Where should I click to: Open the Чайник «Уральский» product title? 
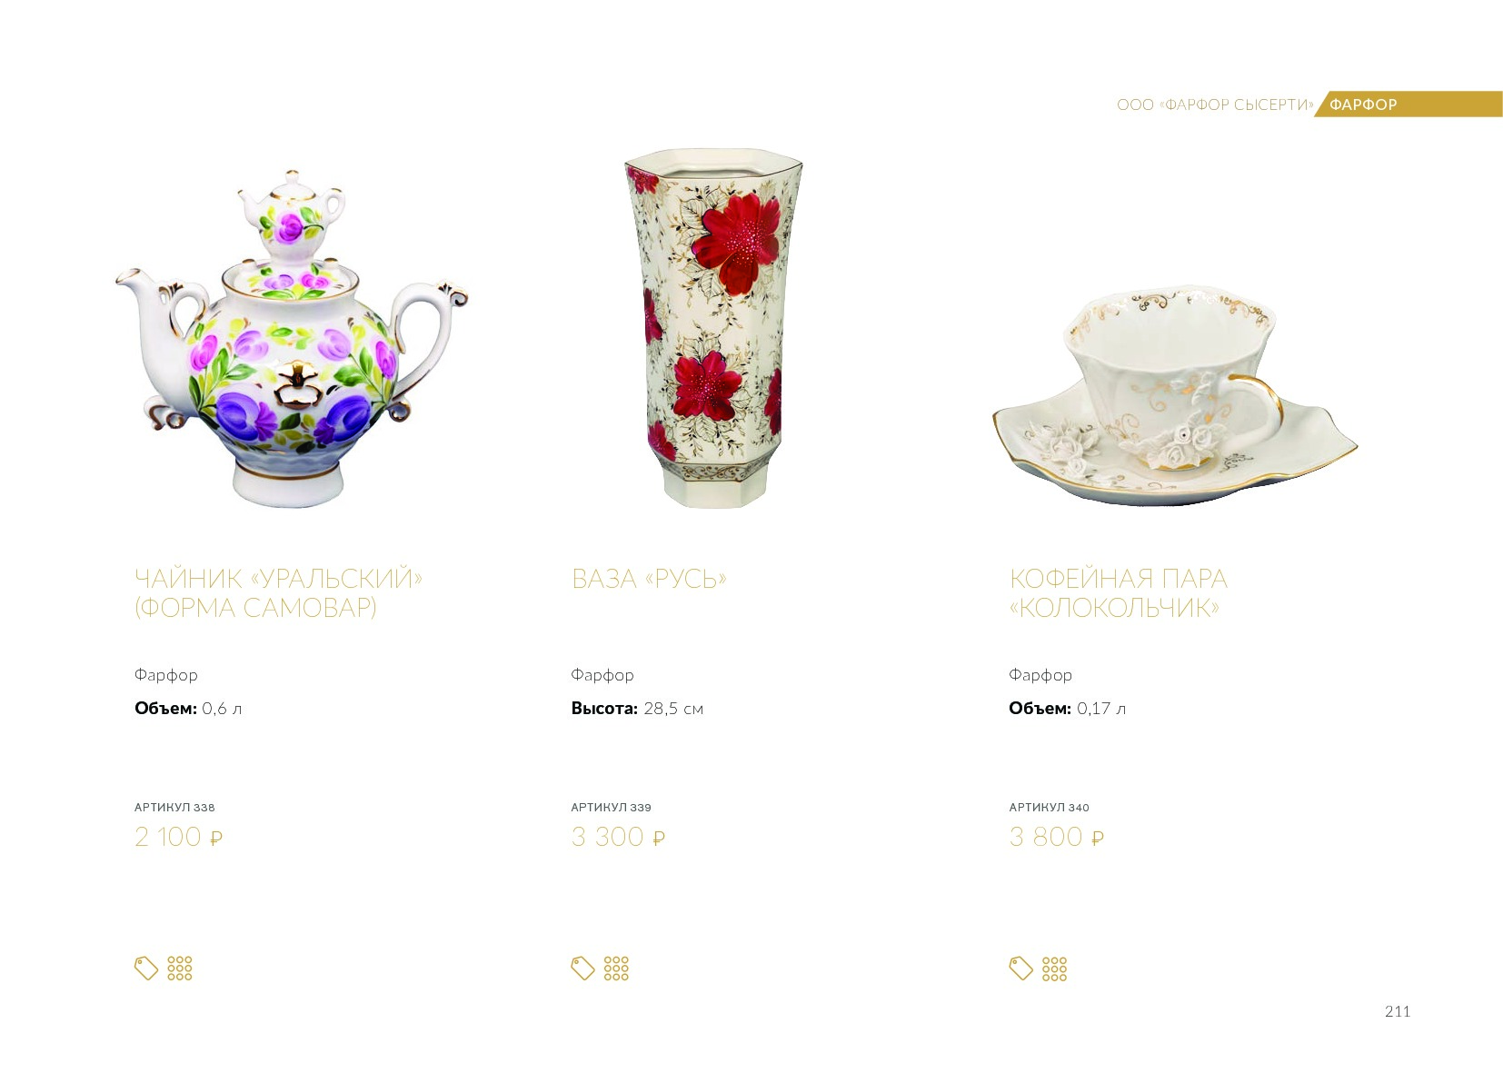278,592
